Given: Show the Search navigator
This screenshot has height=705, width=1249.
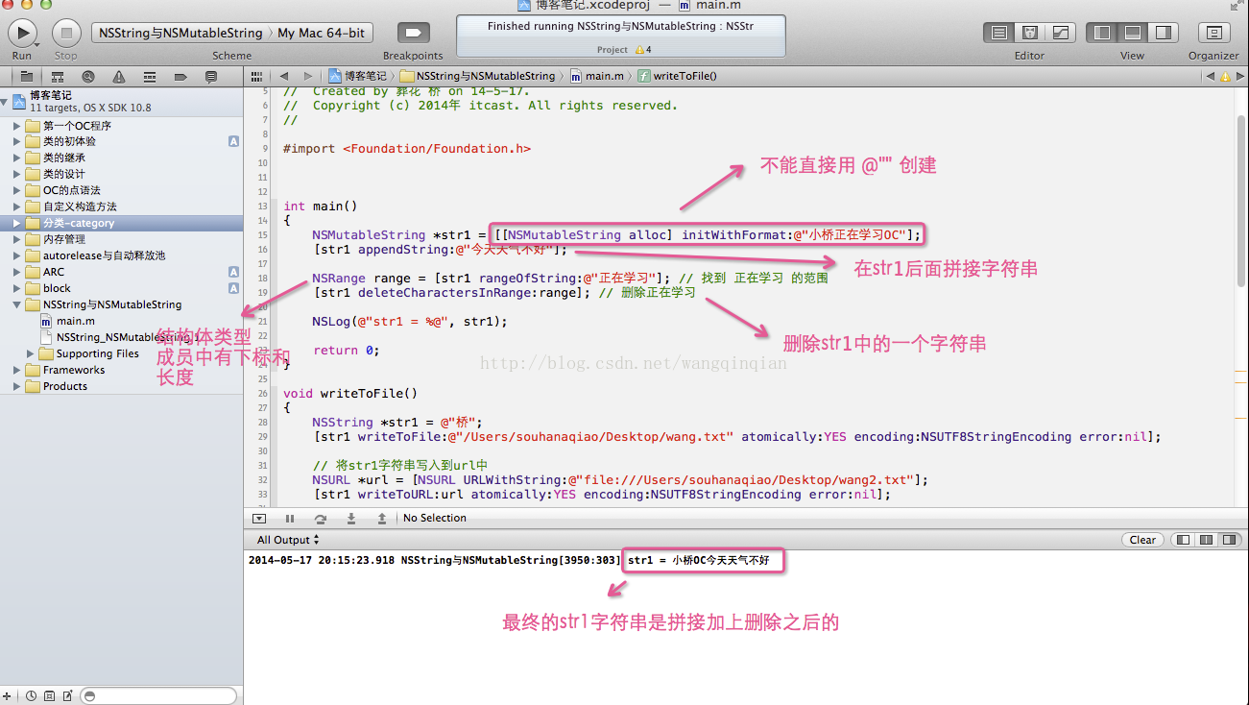Looking at the screenshot, I should tap(88, 76).
